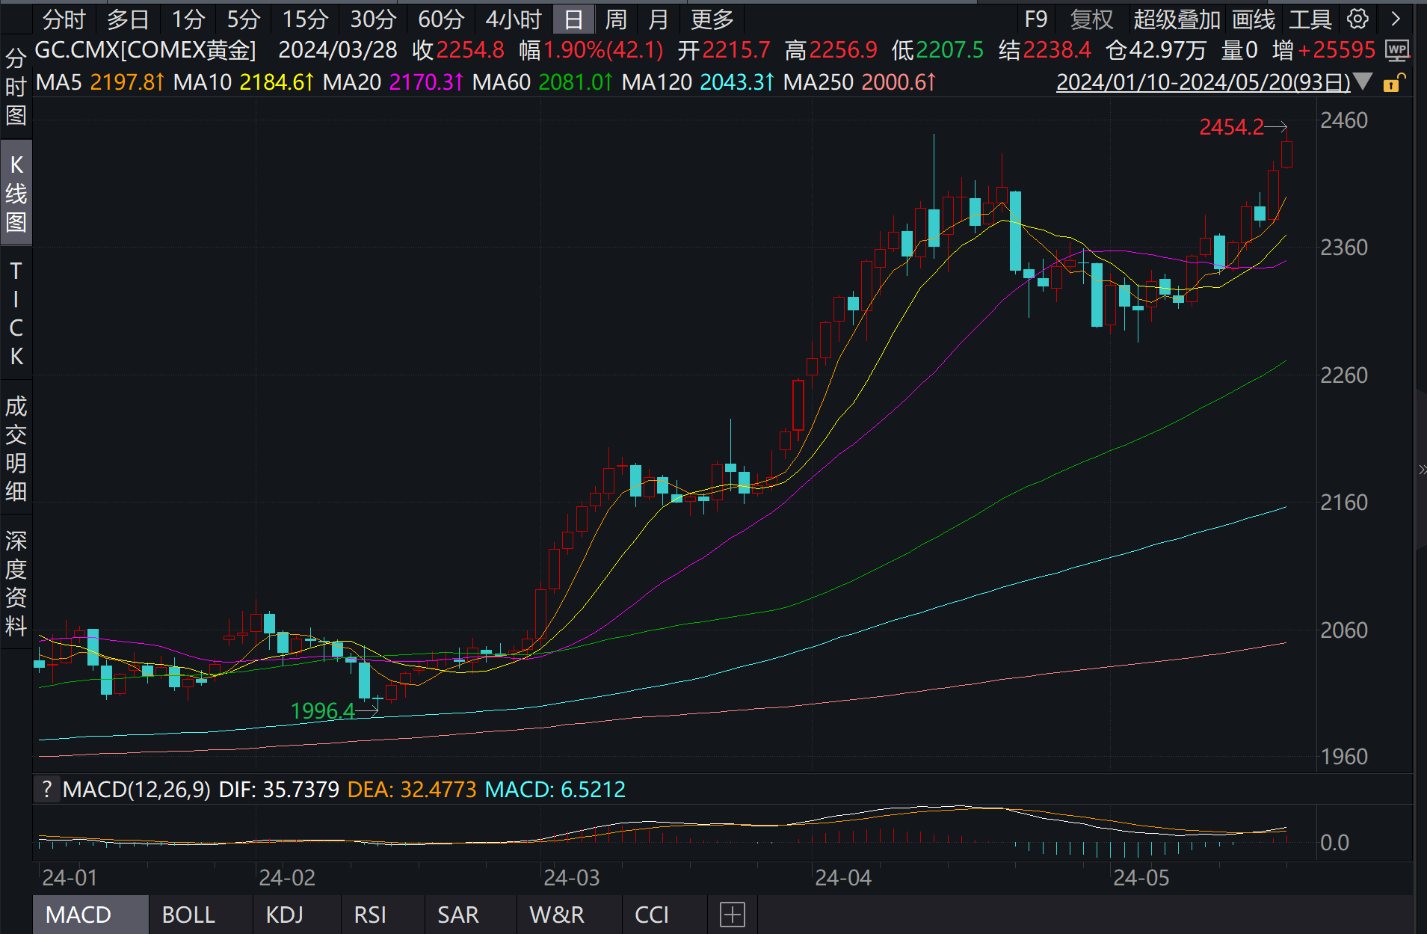Image resolution: width=1427 pixels, height=934 pixels.
Task: Click the MACD help question mark icon
Action: [x=47, y=789]
